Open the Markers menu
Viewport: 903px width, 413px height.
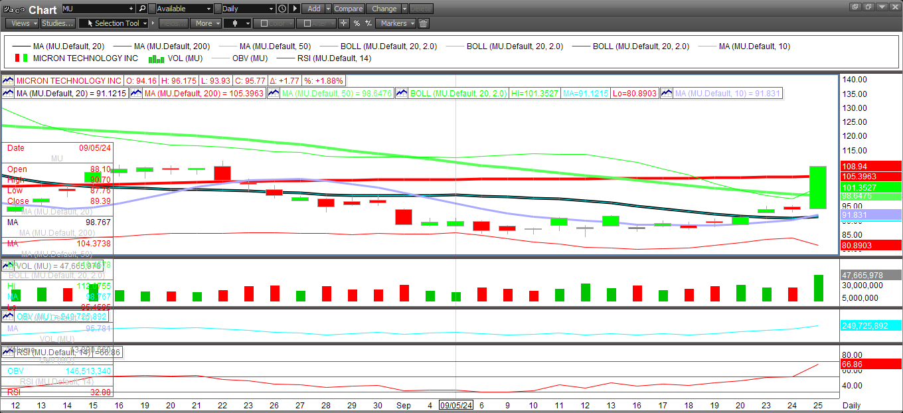click(396, 23)
